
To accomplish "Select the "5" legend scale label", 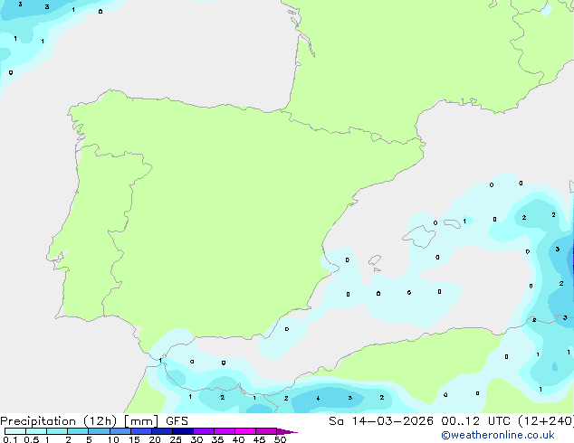I will pos(89,439).
